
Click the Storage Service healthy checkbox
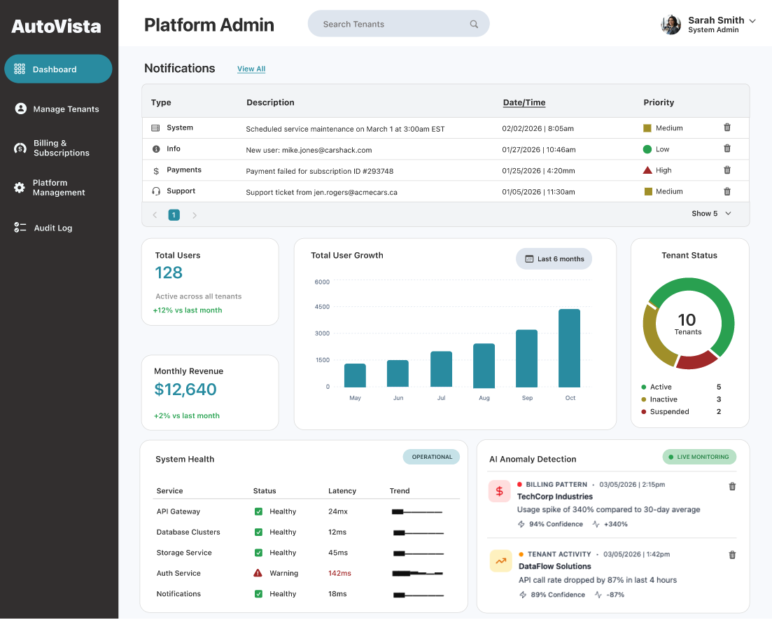coord(258,553)
